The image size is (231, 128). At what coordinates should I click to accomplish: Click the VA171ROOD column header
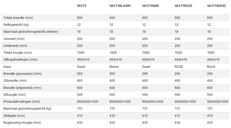click(x=216, y=6)
